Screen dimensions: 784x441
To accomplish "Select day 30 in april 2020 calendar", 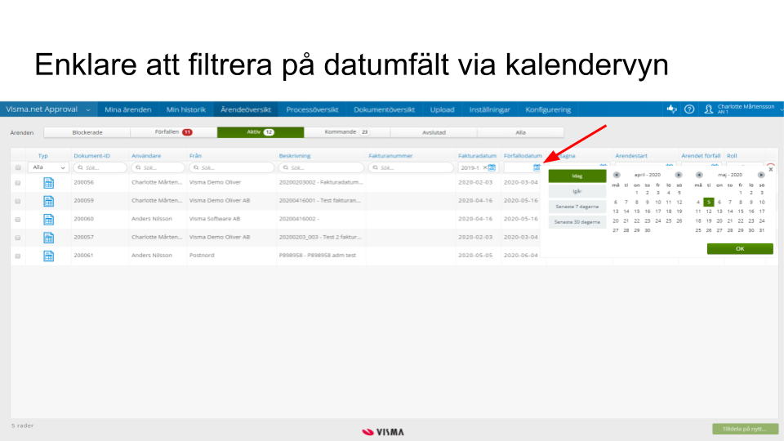I will click(648, 230).
